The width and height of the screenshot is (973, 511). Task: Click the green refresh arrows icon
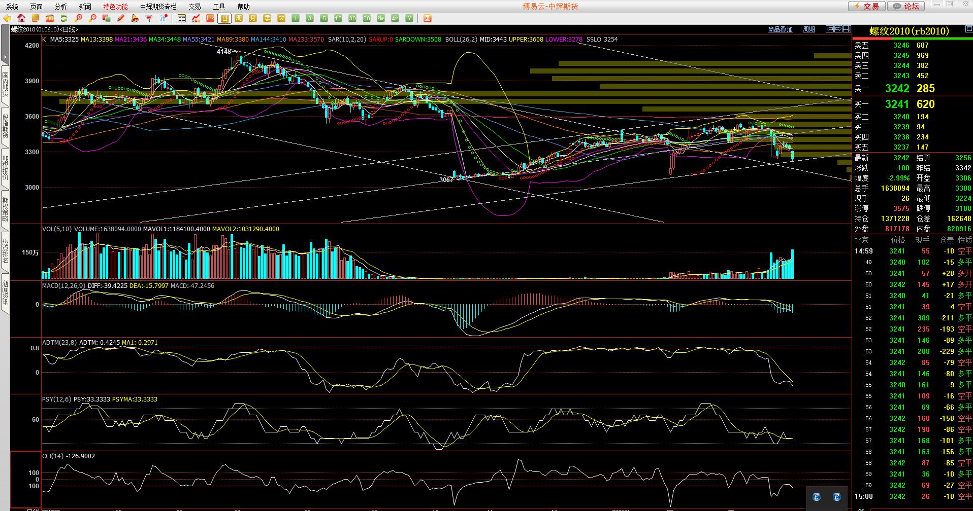[64, 19]
